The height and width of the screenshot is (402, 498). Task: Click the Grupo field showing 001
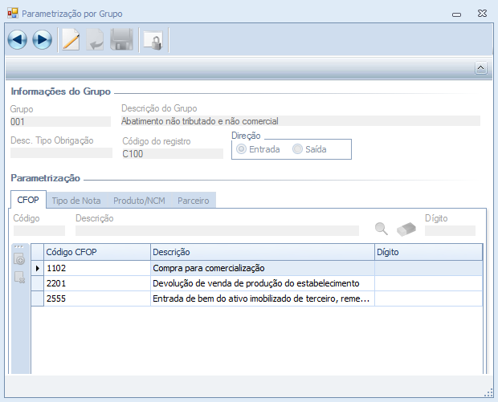[x=60, y=121]
